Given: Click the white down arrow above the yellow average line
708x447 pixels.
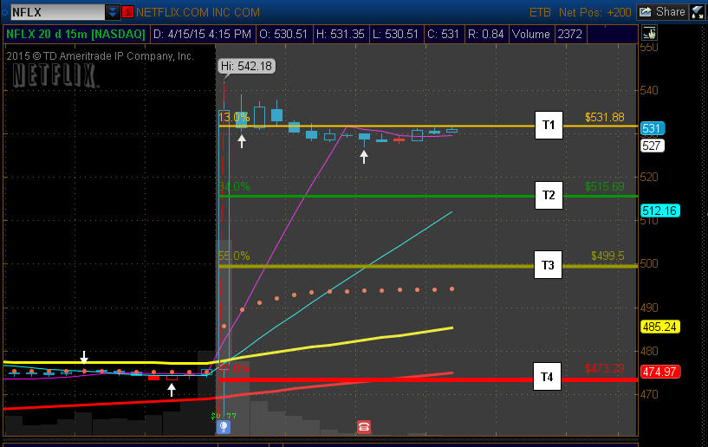Looking at the screenshot, I should tap(84, 358).
